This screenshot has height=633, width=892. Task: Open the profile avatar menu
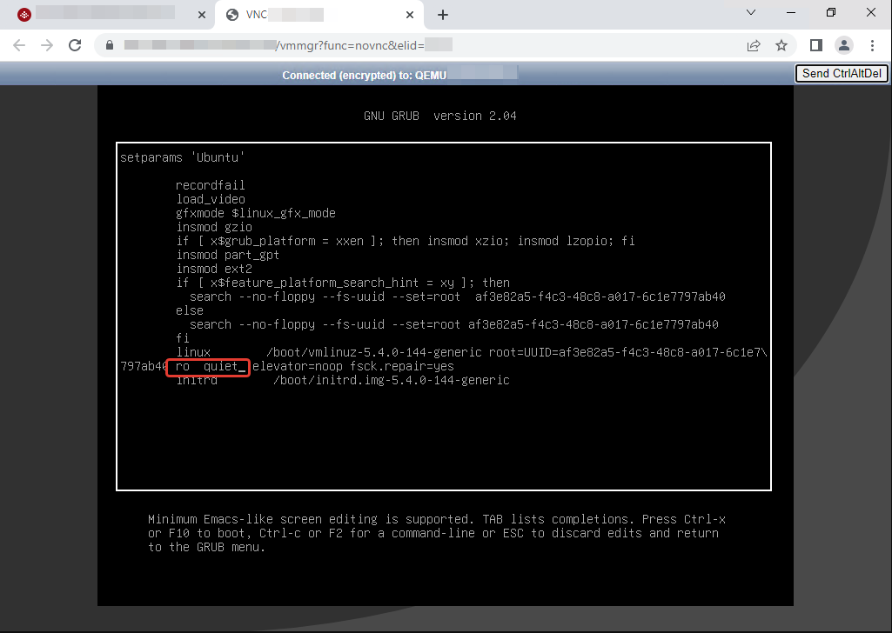[x=844, y=45]
